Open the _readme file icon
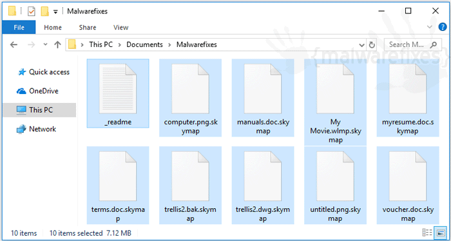The image size is (451, 241). (118, 89)
